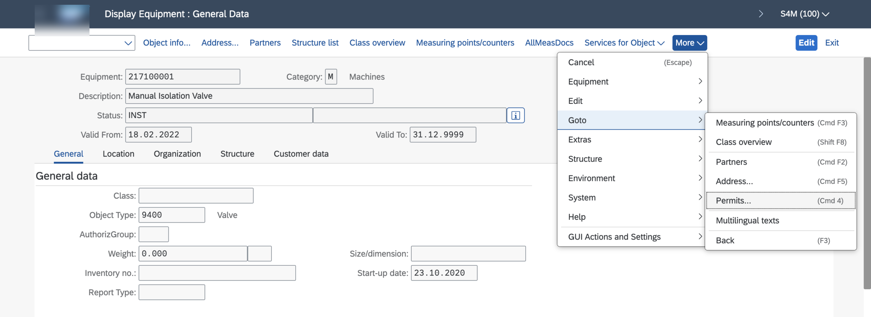Click the Status field showing INST

click(x=219, y=115)
